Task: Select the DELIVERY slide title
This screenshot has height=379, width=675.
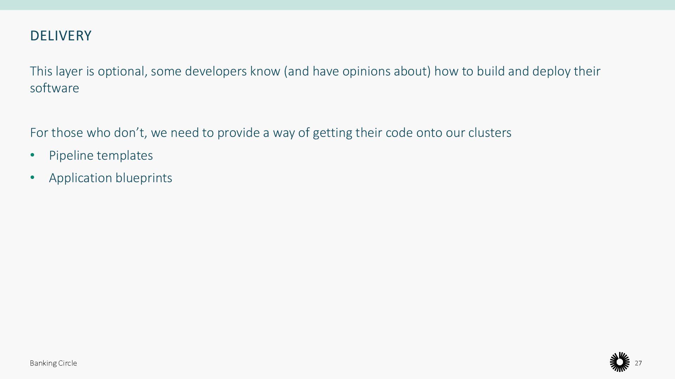Action: coord(61,36)
